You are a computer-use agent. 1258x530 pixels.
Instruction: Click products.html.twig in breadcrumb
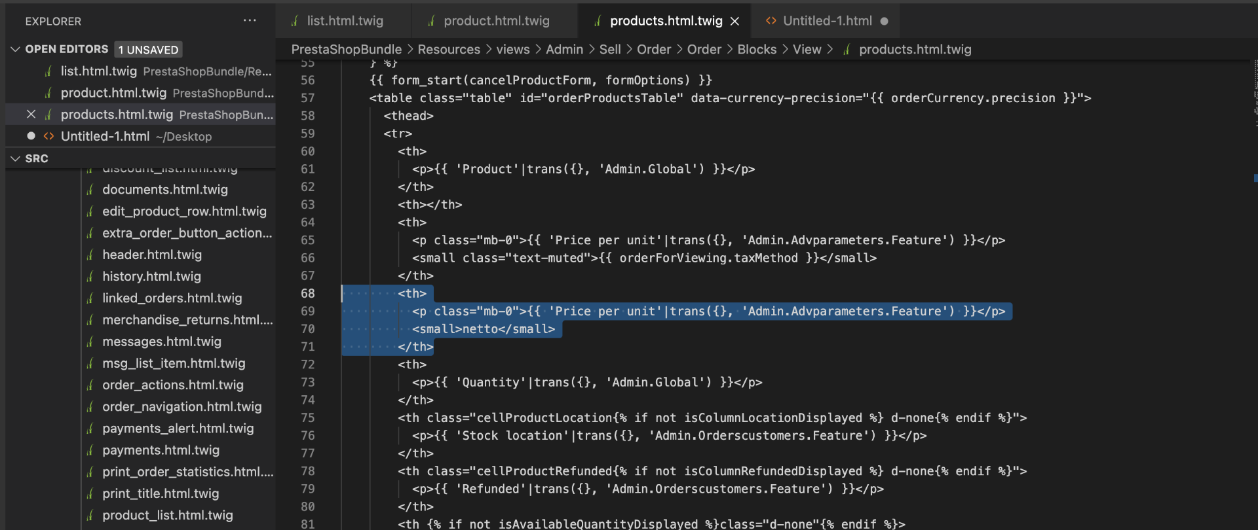(x=915, y=50)
